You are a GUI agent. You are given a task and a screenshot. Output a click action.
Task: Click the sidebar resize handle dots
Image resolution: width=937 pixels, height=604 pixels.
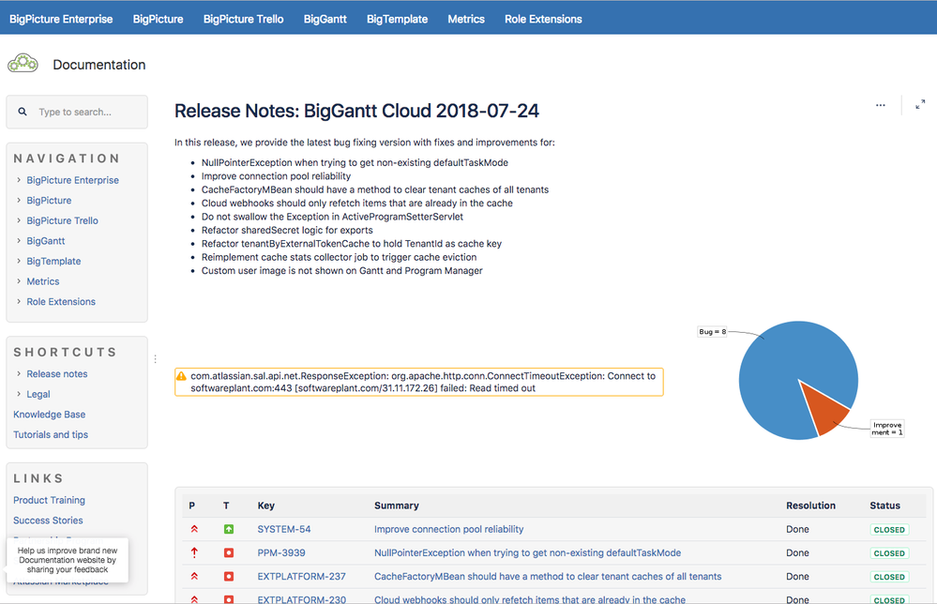point(156,359)
